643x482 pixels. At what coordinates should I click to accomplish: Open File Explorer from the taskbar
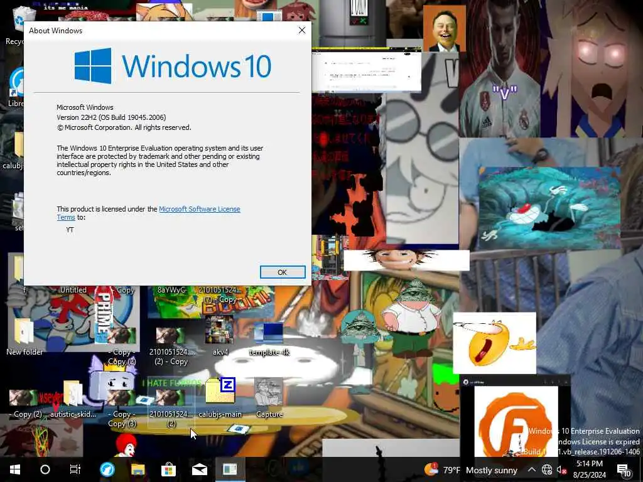[x=138, y=469]
